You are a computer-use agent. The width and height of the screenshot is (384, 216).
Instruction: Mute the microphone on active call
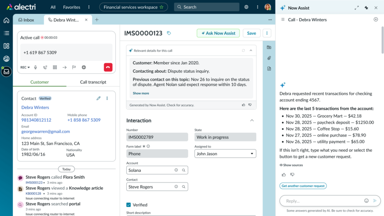pyautogui.click(x=36, y=67)
